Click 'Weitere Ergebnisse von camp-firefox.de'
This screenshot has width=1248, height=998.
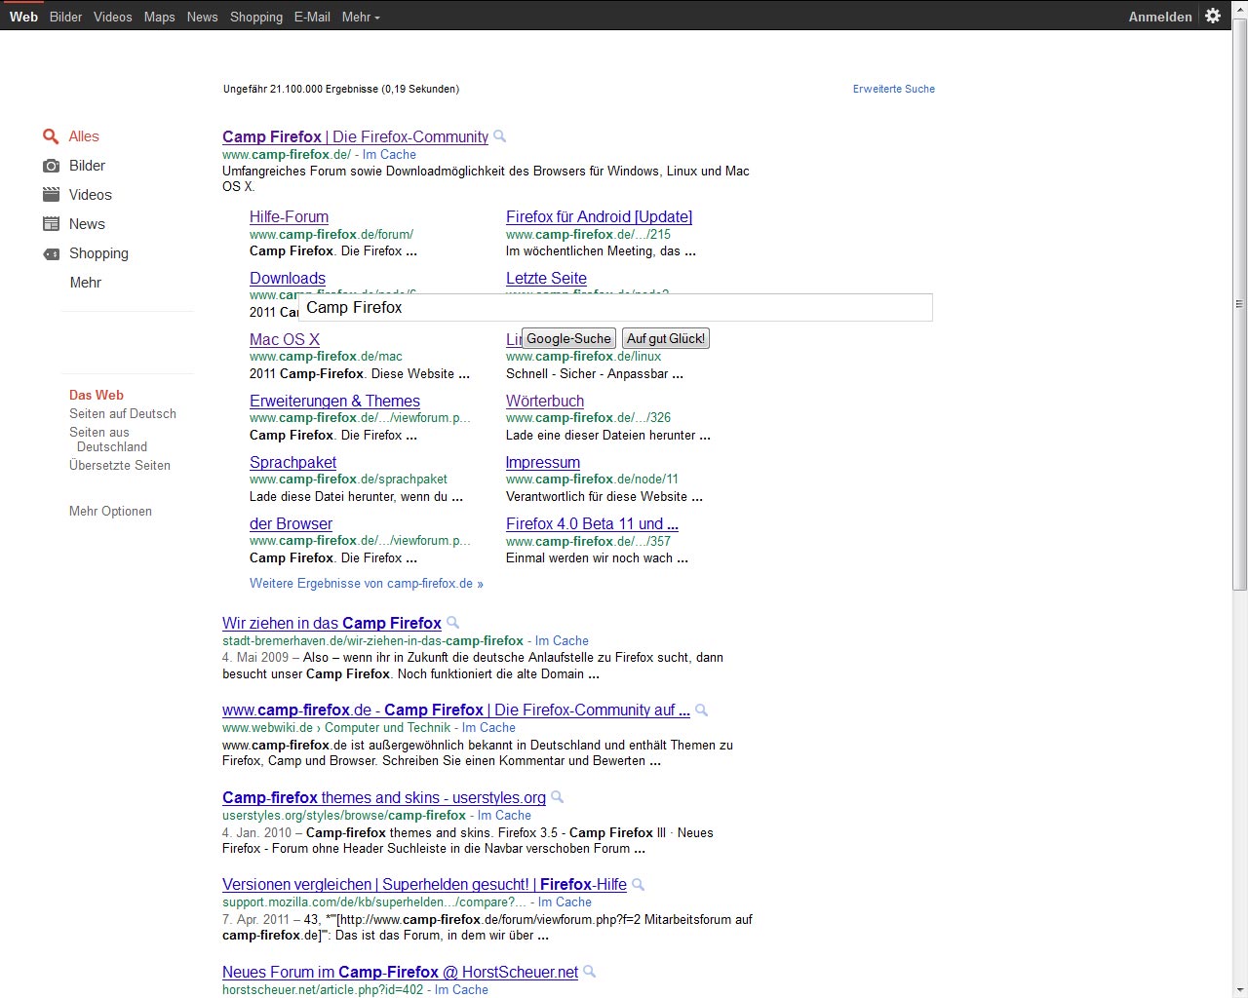[367, 583]
